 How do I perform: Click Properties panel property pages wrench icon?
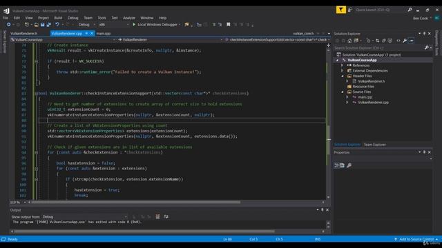pos(349,165)
